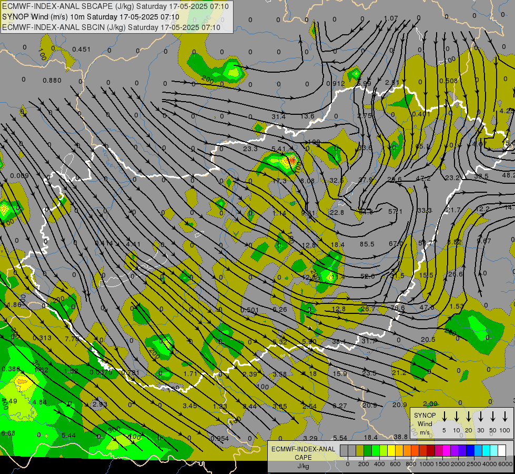
Task: Click the 23.5 value on the map
Action: coord(369,373)
